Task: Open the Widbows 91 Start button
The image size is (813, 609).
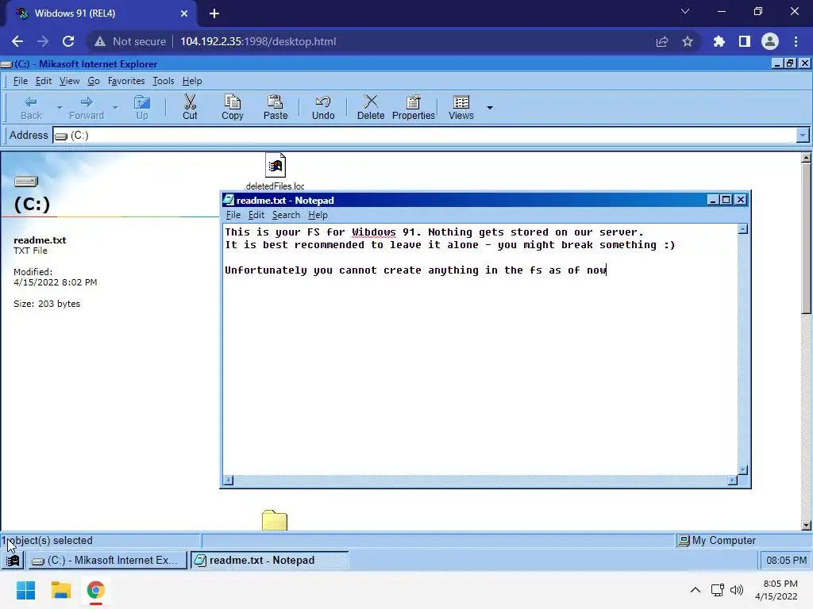Action: coord(13,561)
